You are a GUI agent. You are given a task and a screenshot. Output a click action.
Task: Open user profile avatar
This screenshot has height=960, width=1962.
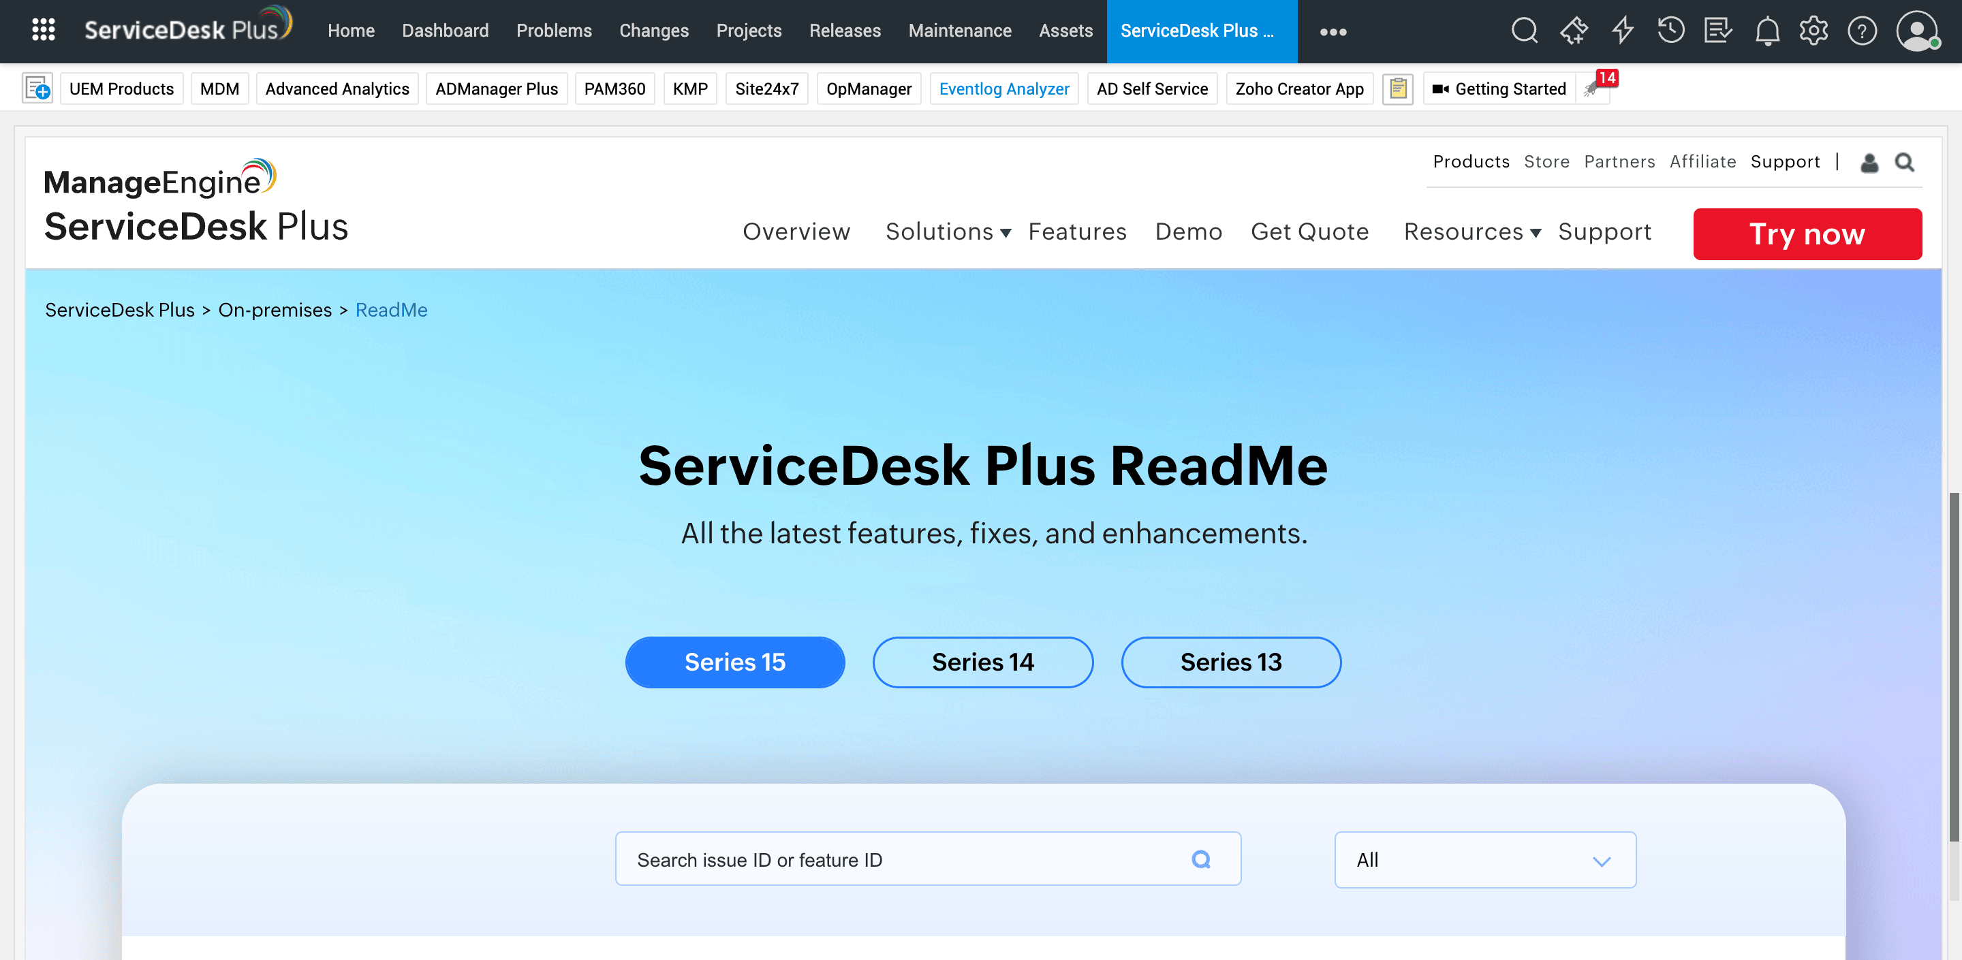click(1917, 31)
